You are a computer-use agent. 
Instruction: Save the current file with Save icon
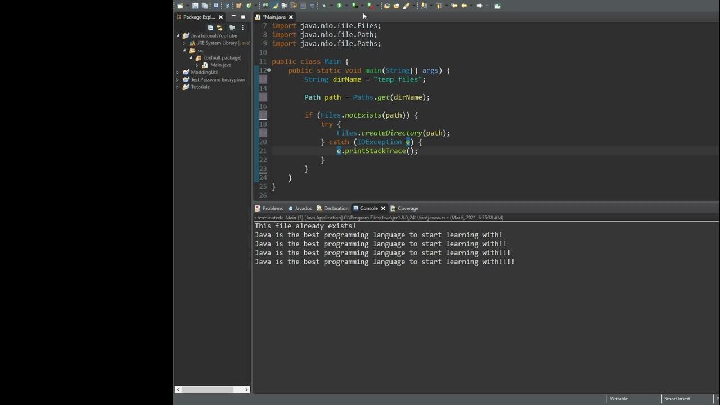pos(195,6)
